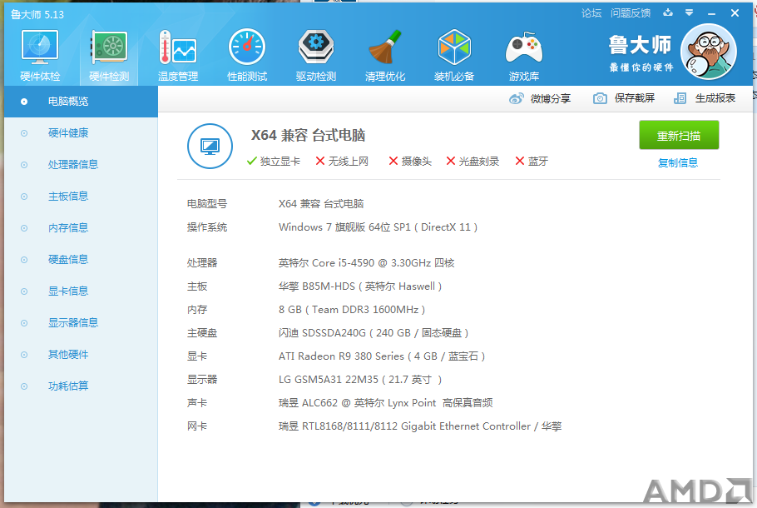The image size is (757, 508).
Task: Open the title bar dropdown menu arrow
Action: tap(690, 12)
